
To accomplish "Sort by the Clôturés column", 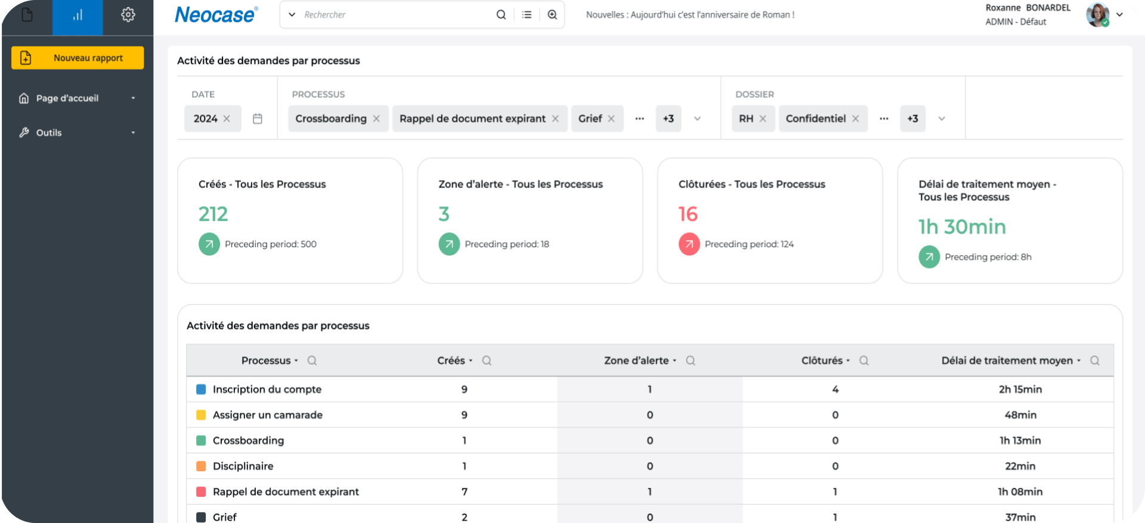I will 826,361.
